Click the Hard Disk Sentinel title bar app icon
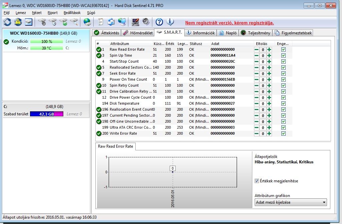Image resolution: width=342 pixels, height=224 pixels. [x=5, y=5]
